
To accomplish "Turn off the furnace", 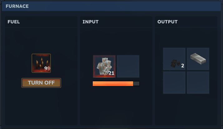I will pos(41,83).
